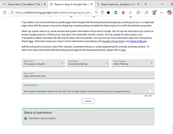This screenshot has height=134, width=173.
Task: Open the Extensions puzzle icon
Action: [x=138, y=12]
